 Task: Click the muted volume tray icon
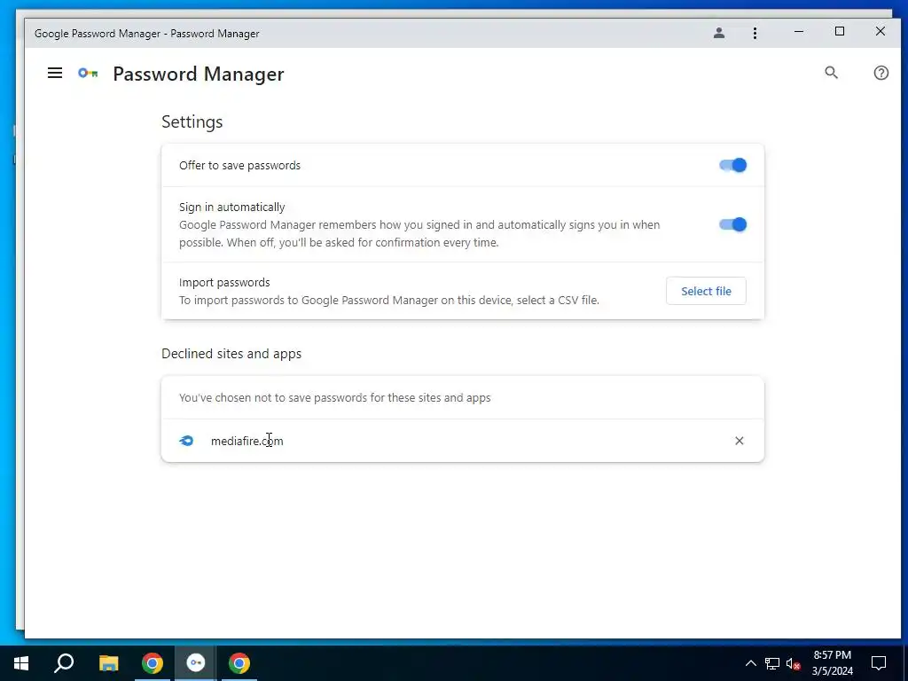(x=794, y=663)
